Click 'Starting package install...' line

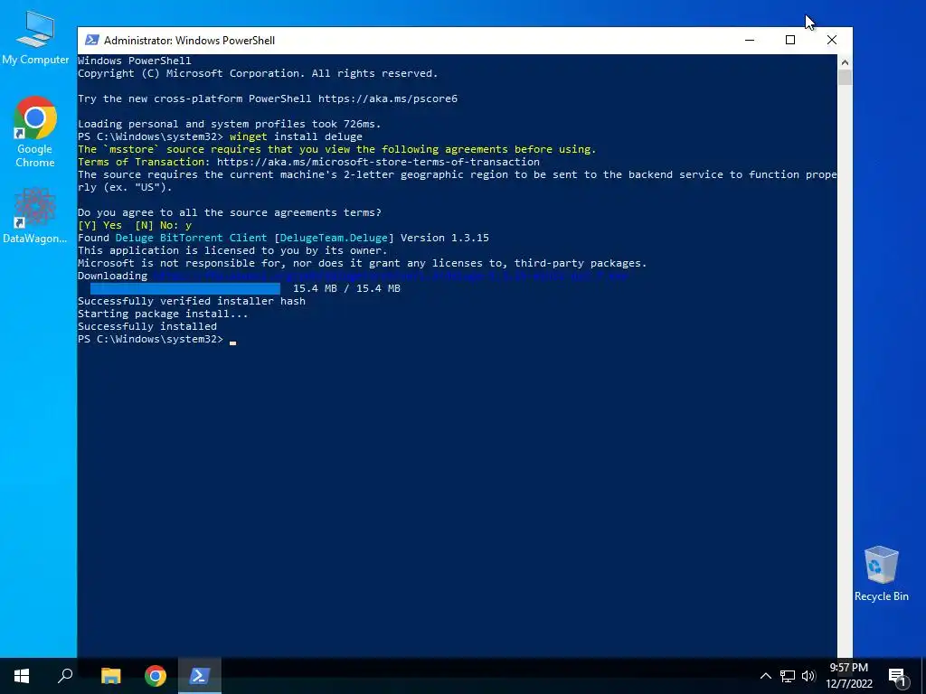pyautogui.click(x=163, y=314)
